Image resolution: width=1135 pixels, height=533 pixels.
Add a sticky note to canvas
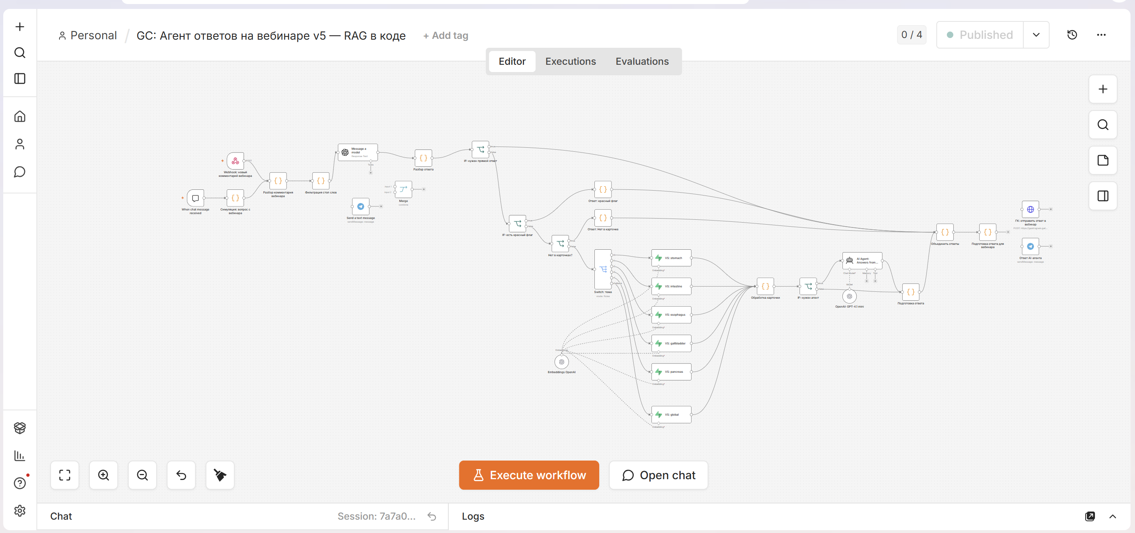pyautogui.click(x=1103, y=160)
